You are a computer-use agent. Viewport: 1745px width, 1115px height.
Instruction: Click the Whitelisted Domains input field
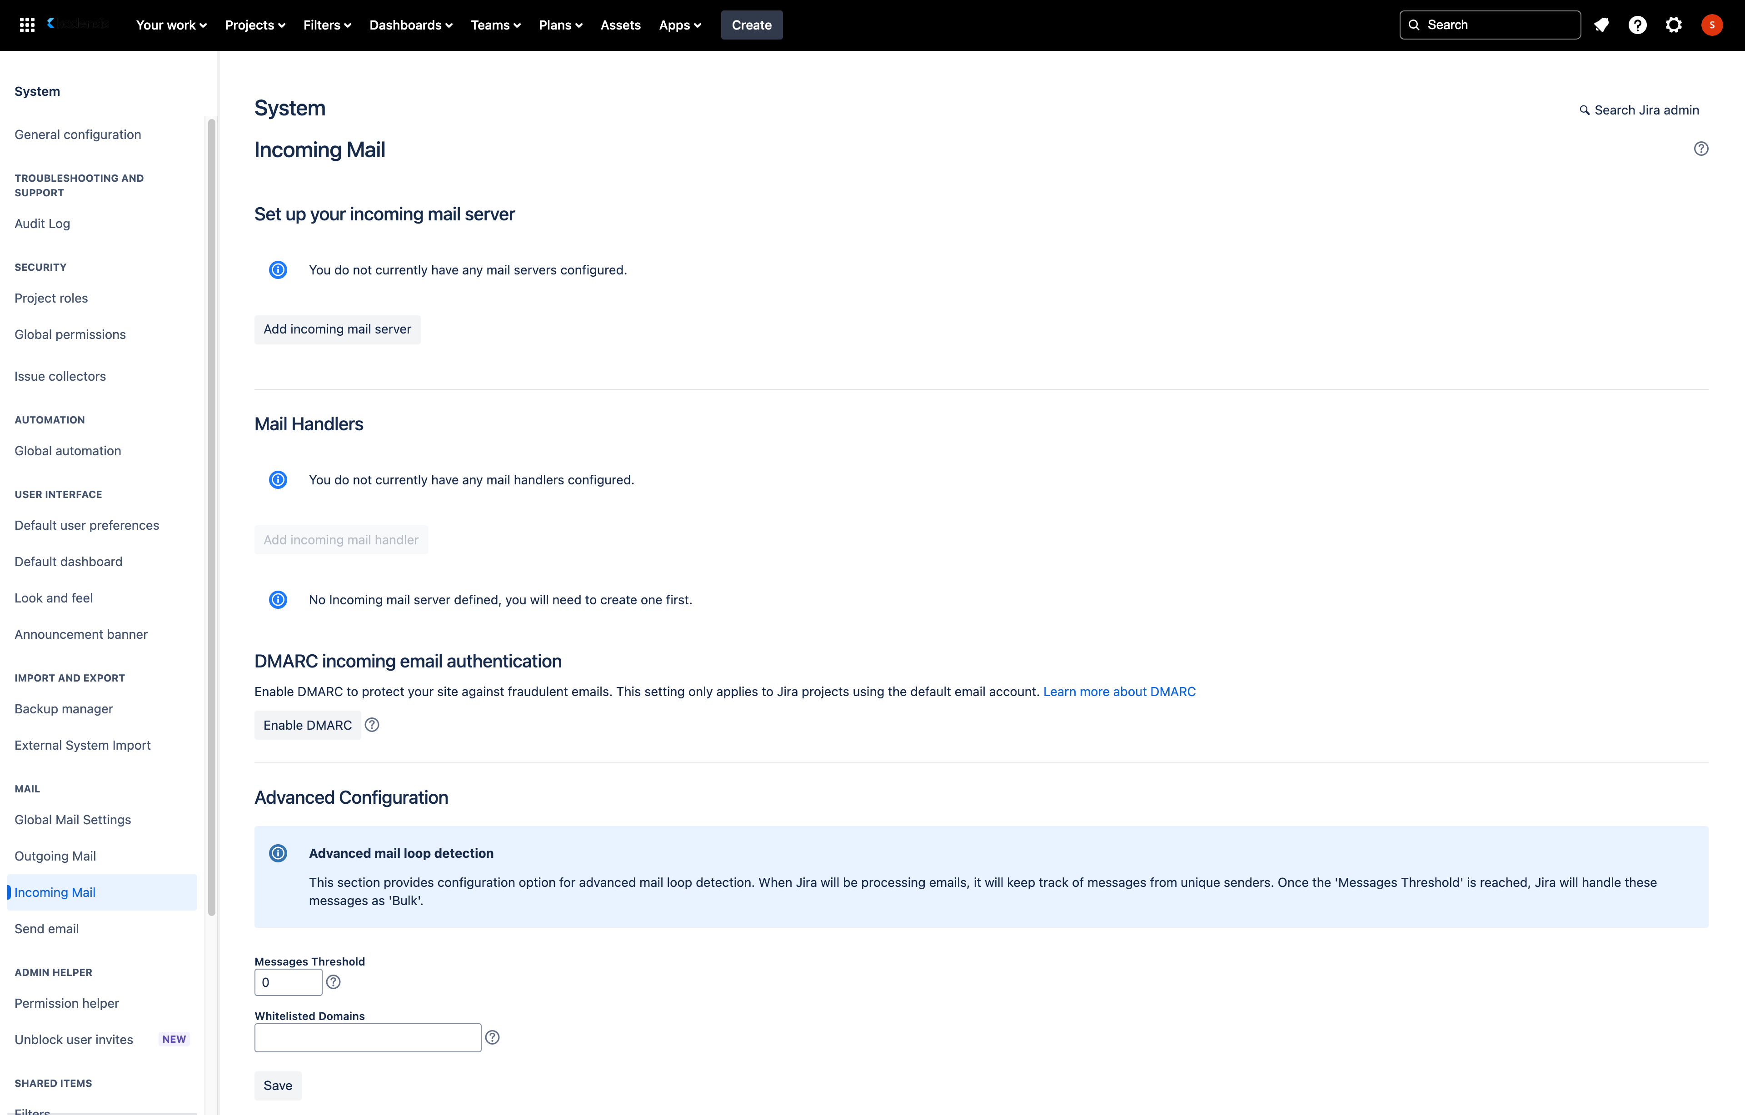pyautogui.click(x=368, y=1037)
